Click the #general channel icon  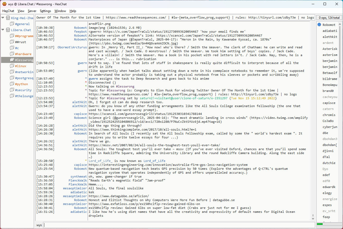coord(12,24)
